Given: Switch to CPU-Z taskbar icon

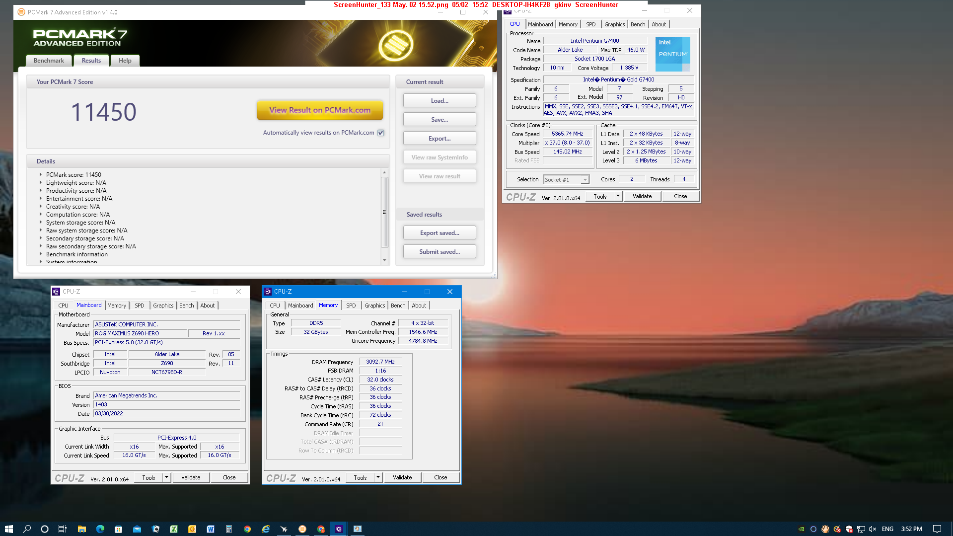Looking at the screenshot, I should (x=339, y=529).
